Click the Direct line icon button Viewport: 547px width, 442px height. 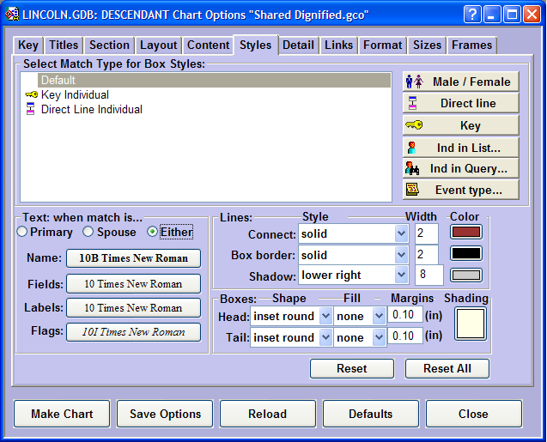[x=413, y=103]
